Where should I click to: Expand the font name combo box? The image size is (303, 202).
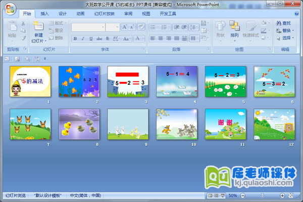click(x=103, y=27)
